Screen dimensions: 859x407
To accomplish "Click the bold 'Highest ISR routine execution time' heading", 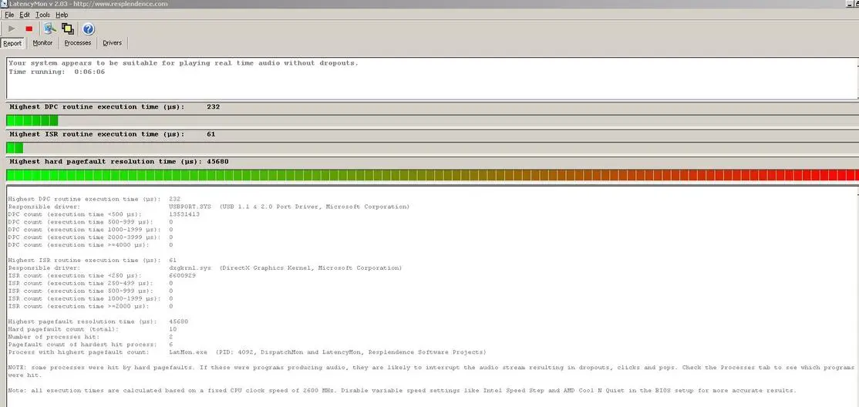I will click(97, 134).
